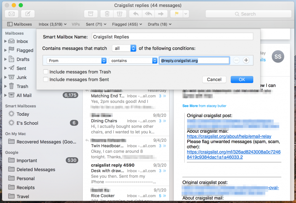Forward the selected message
This screenshot has height=203, width=296.
pyautogui.click(x=161, y=14)
